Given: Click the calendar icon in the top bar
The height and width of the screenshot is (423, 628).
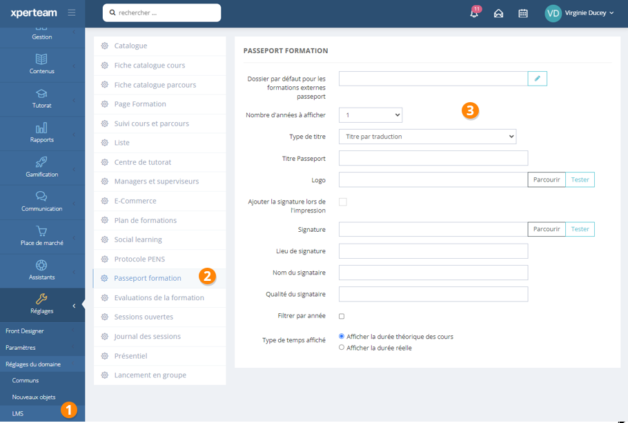Looking at the screenshot, I should click(x=522, y=13).
